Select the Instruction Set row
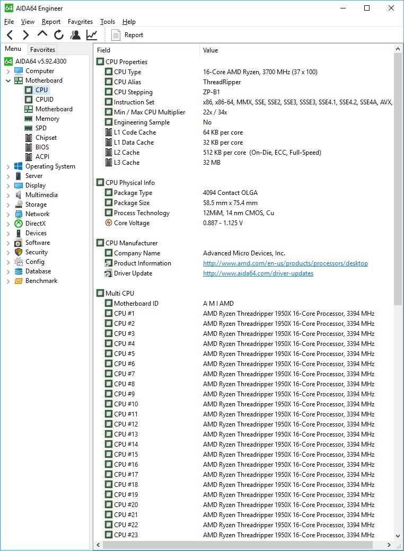 tap(244, 102)
